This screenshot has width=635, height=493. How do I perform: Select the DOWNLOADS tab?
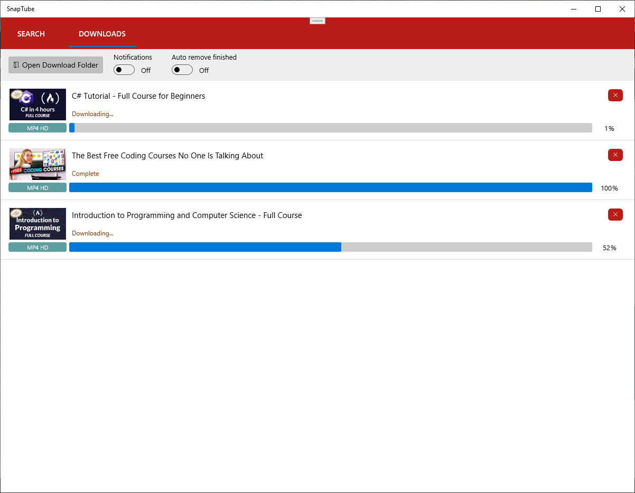click(x=102, y=33)
